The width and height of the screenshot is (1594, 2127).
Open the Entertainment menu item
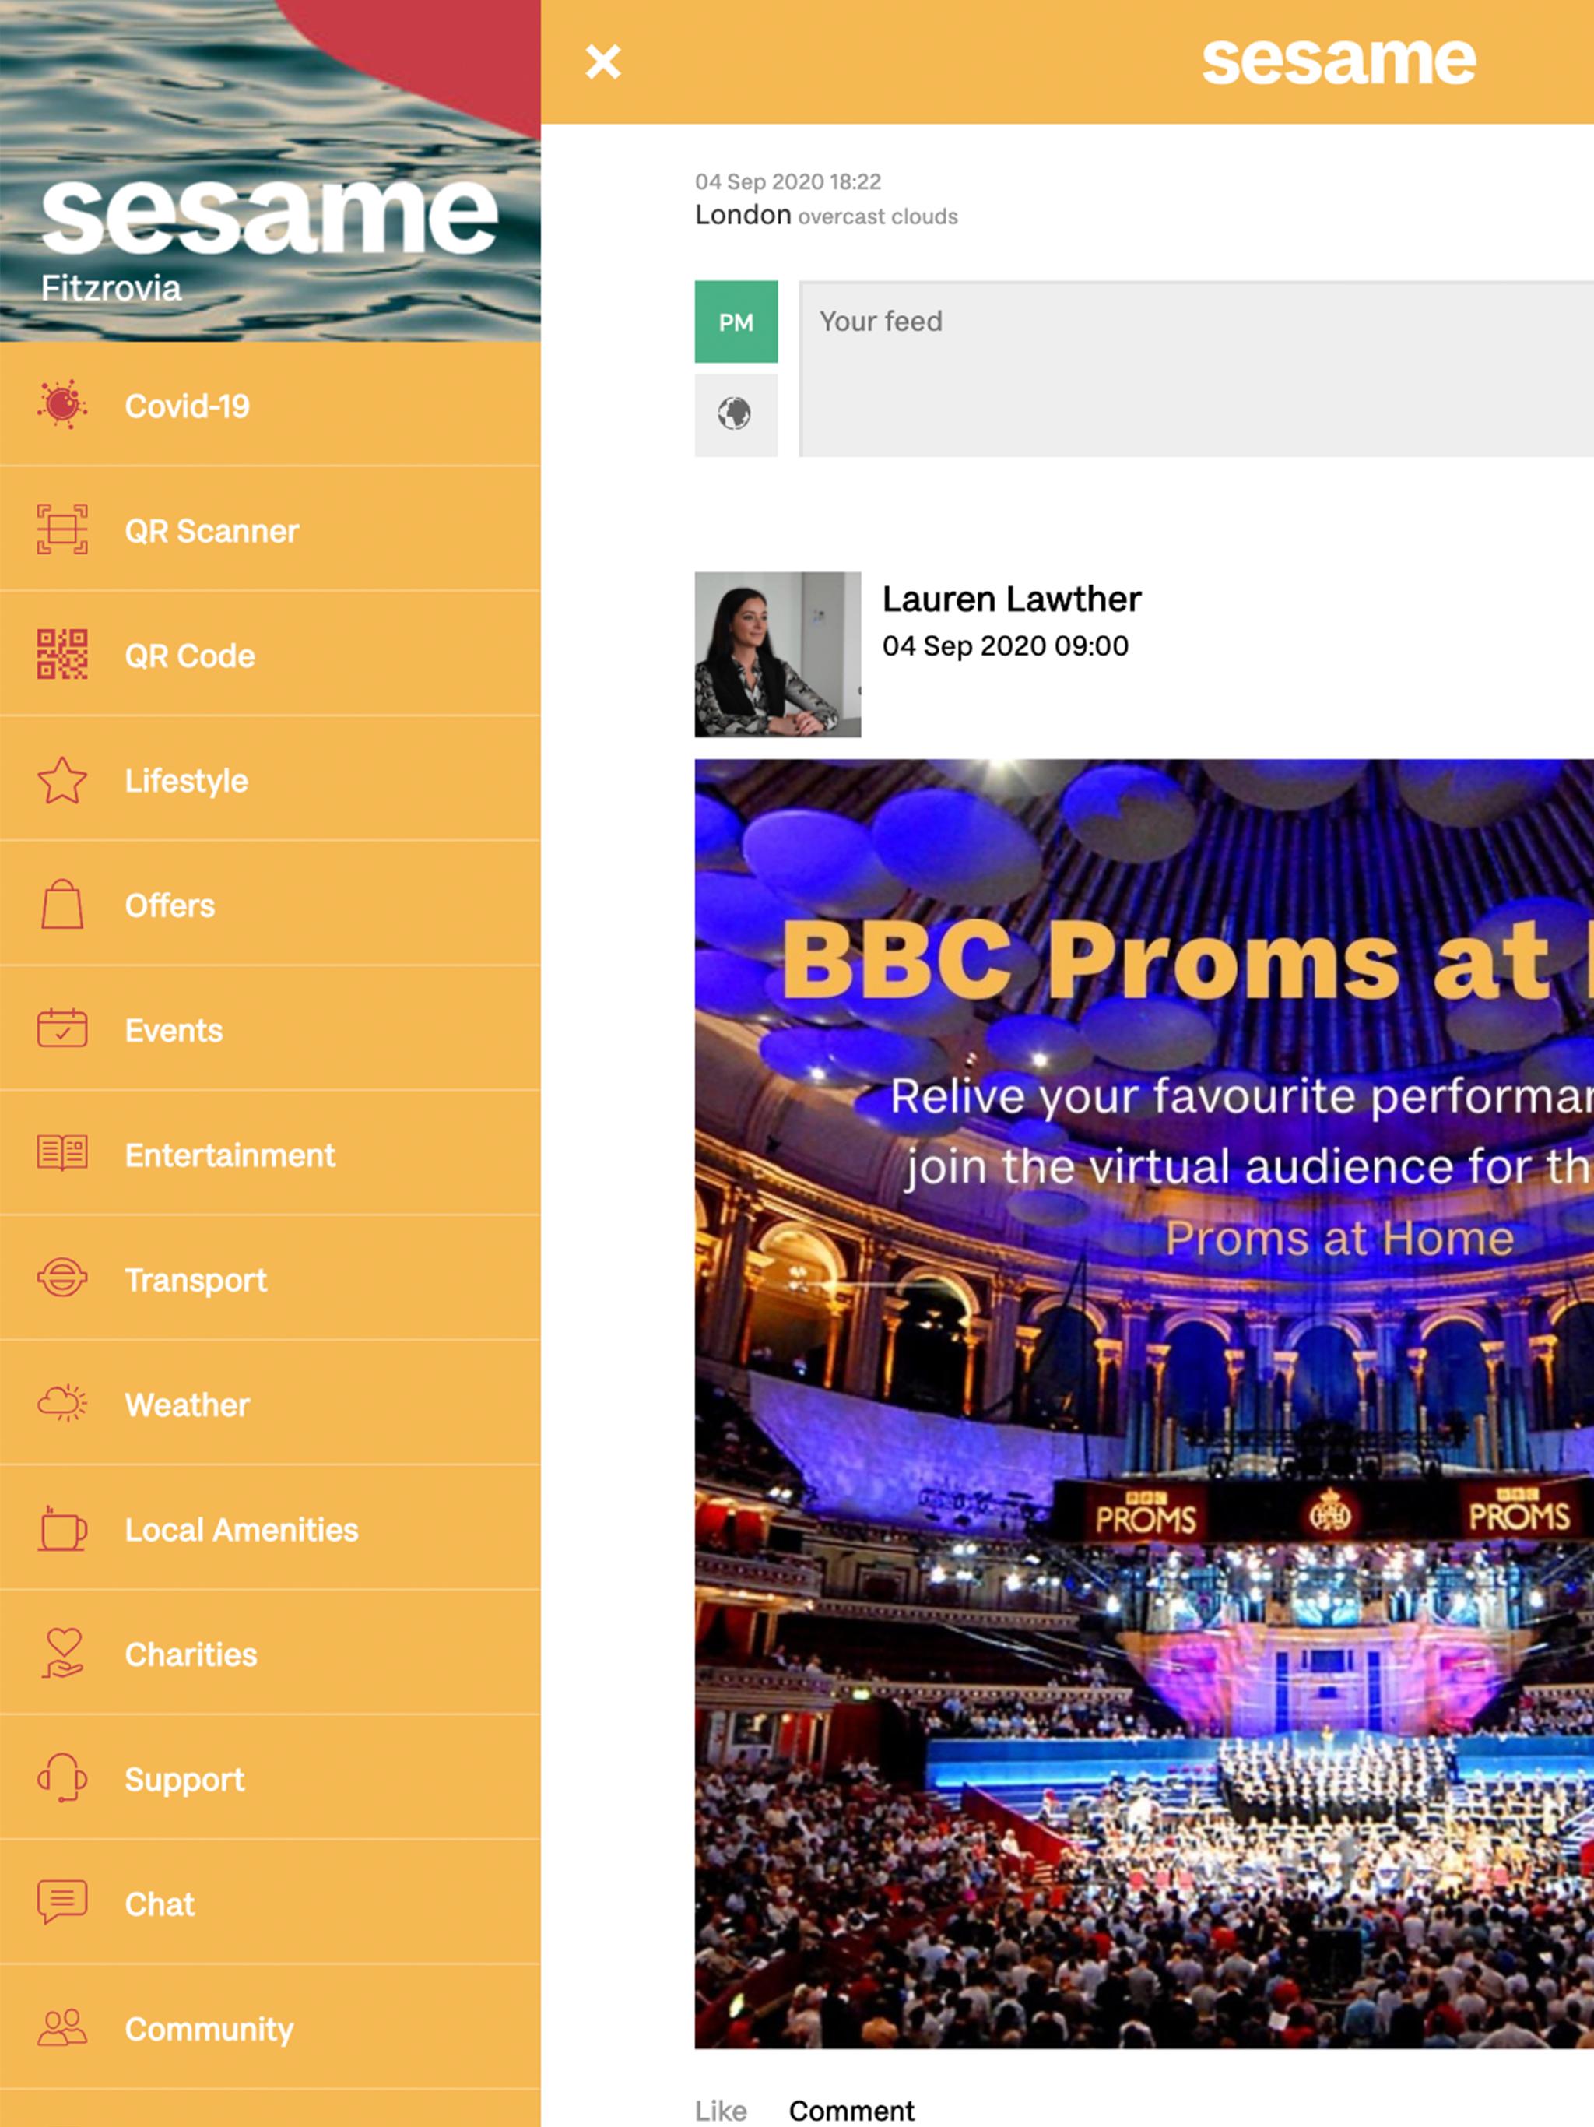(x=230, y=1155)
